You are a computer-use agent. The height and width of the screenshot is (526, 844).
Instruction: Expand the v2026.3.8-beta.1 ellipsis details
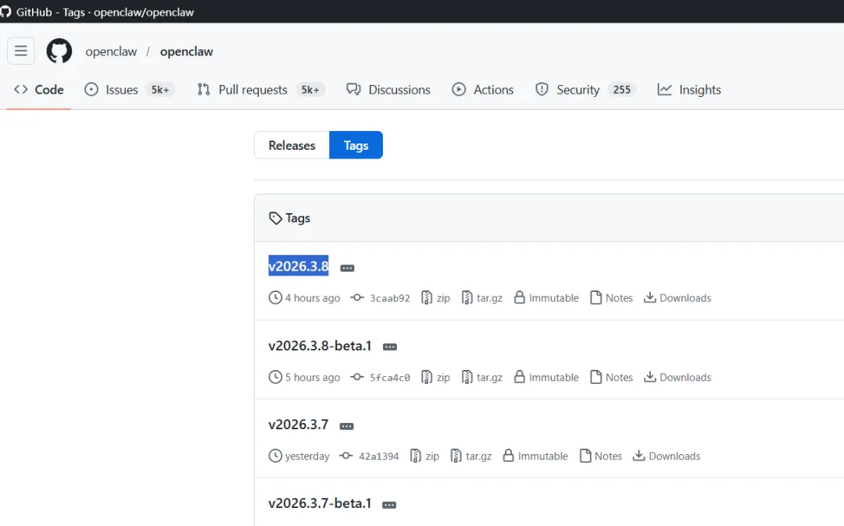click(390, 347)
